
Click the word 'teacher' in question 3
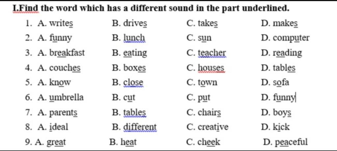pos(212,53)
